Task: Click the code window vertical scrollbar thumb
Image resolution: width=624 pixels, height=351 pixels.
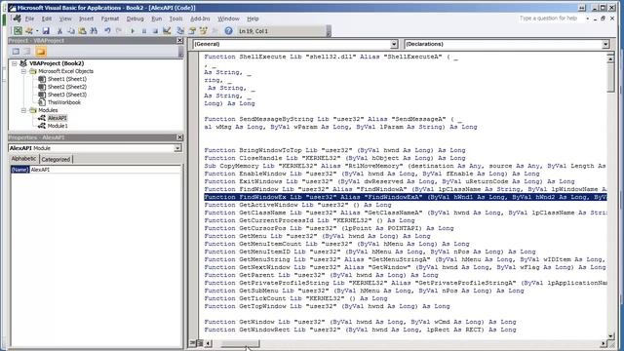Action: [610, 77]
